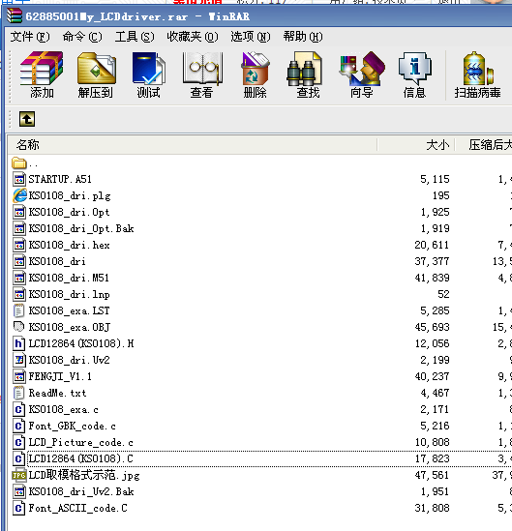
Task: Click the 删除 (Delete) toolbar icon
Action: [255, 68]
